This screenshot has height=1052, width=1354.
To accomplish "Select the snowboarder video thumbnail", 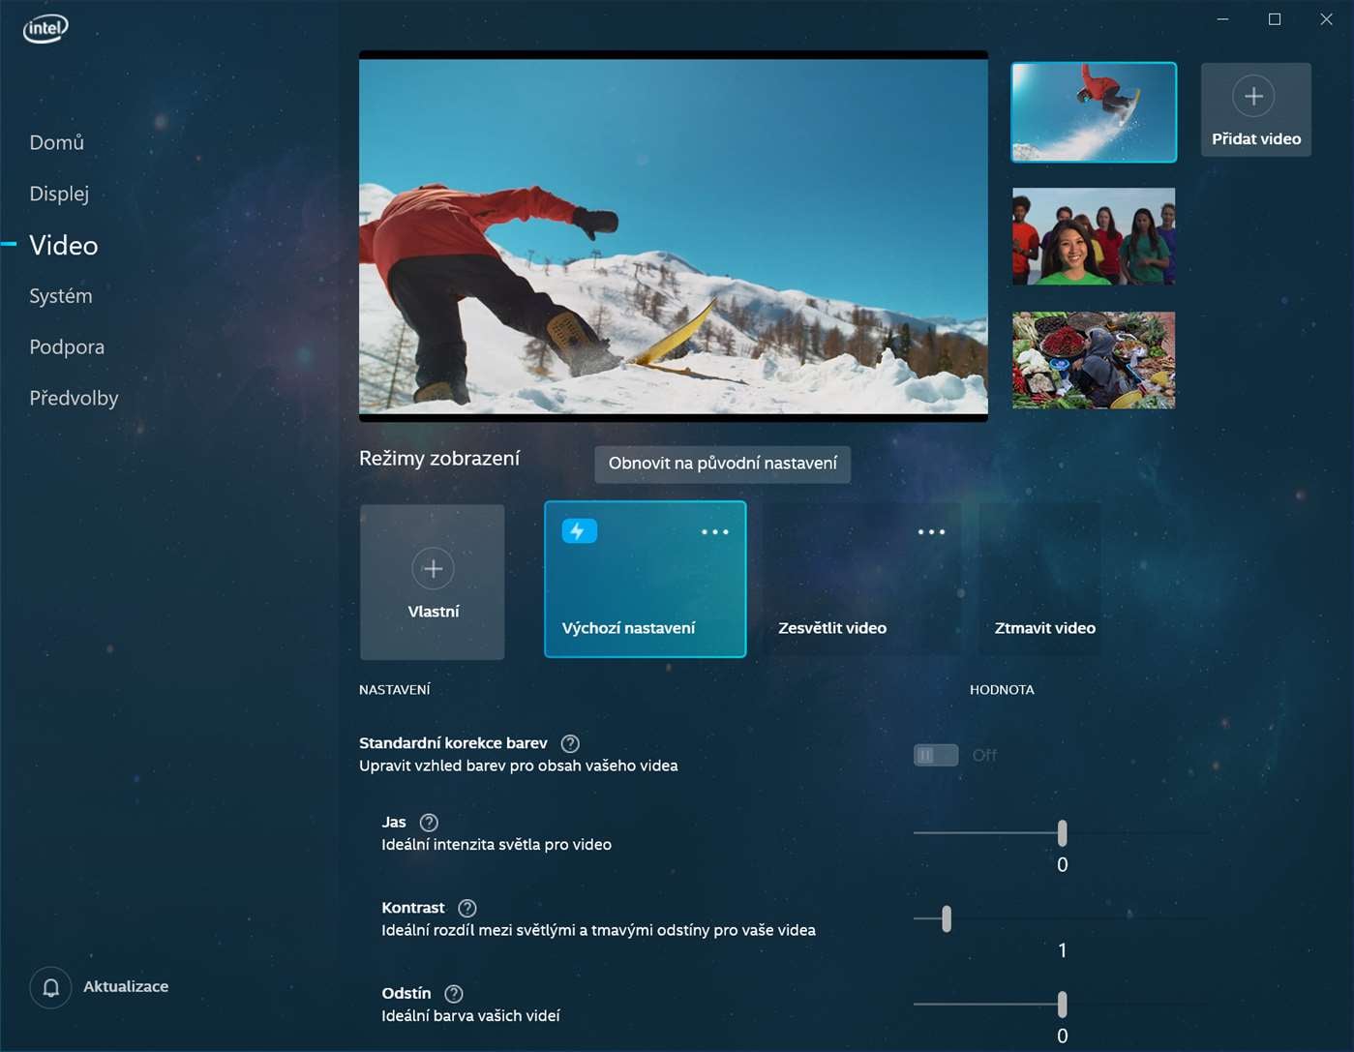I will 1093,111.
